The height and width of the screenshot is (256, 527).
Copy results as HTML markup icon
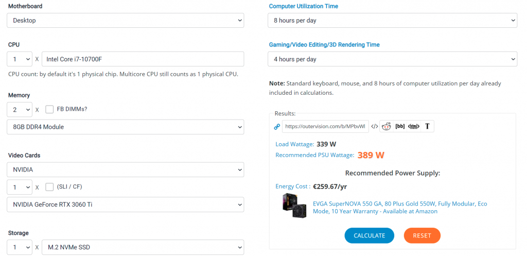click(414, 126)
